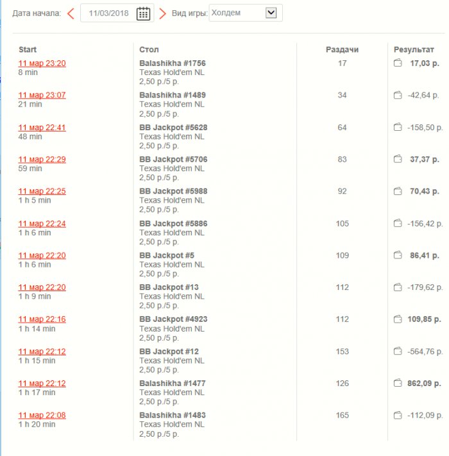Open session link 11 мар 22:08
The width and height of the screenshot is (449, 456).
pyautogui.click(x=42, y=416)
